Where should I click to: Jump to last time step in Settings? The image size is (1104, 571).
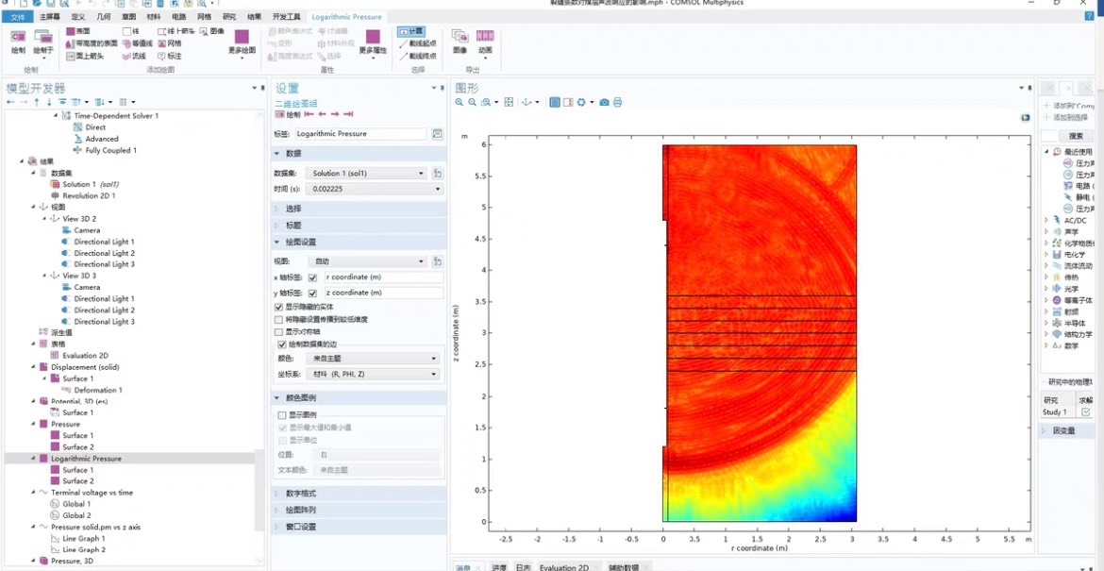[x=348, y=114]
